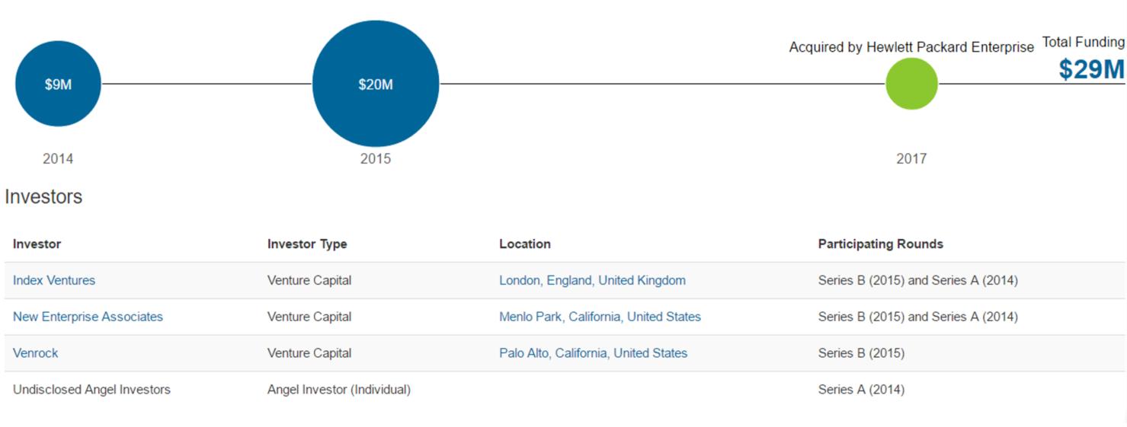Image resolution: width=1127 pixels, height=427 pixels.
Task: Open the Venrock investor link
Action: point(35,353)
